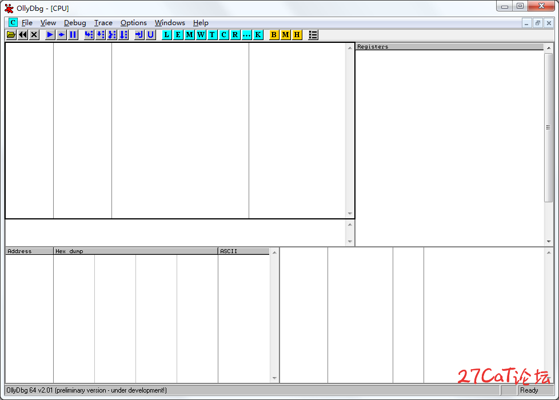This screenshot has width=559, height=400.
Task: Click the Trace into icon
Action: [x=111, y=35]
